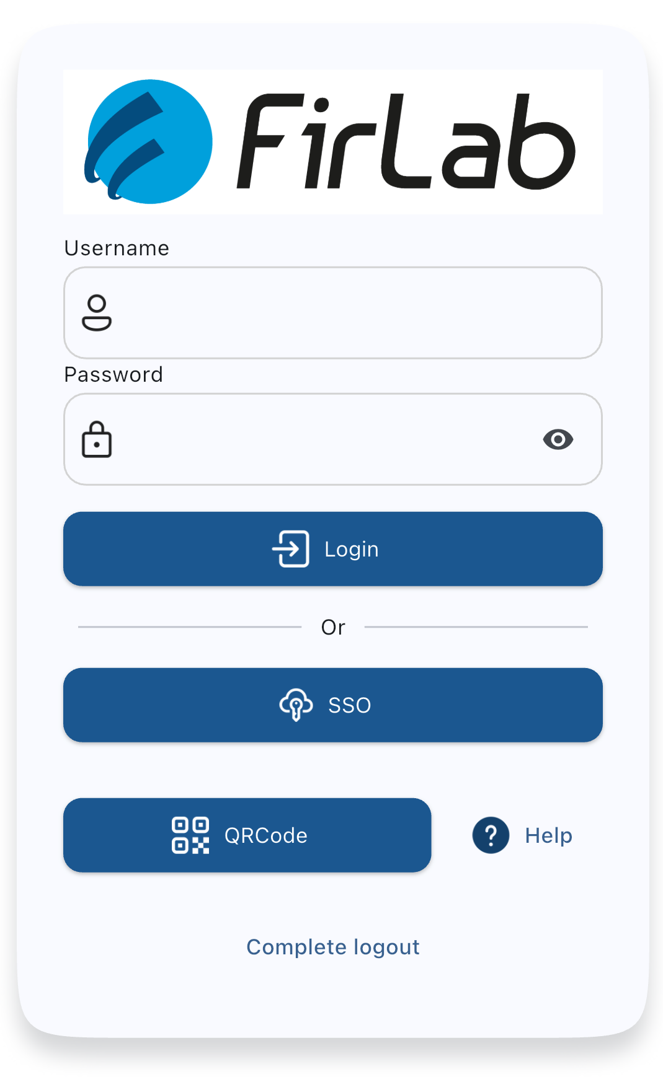Click the login arrow icon on the Login button
Viewport: 663px width, 1082px height.
[290, 548]
